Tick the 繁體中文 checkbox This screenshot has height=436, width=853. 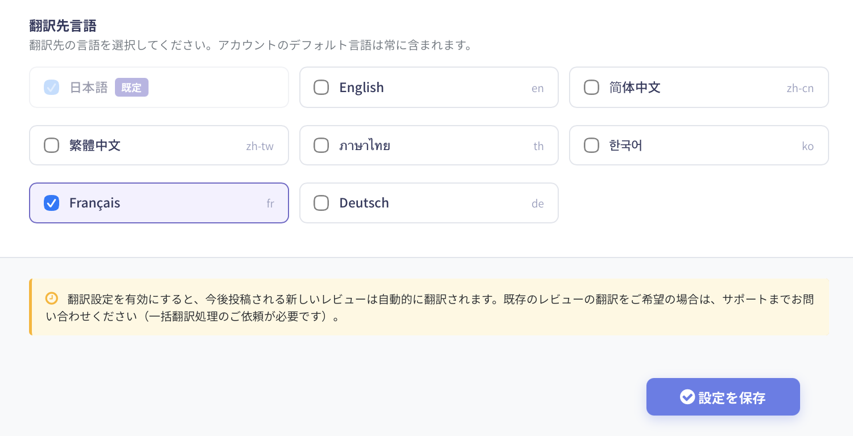52,146
